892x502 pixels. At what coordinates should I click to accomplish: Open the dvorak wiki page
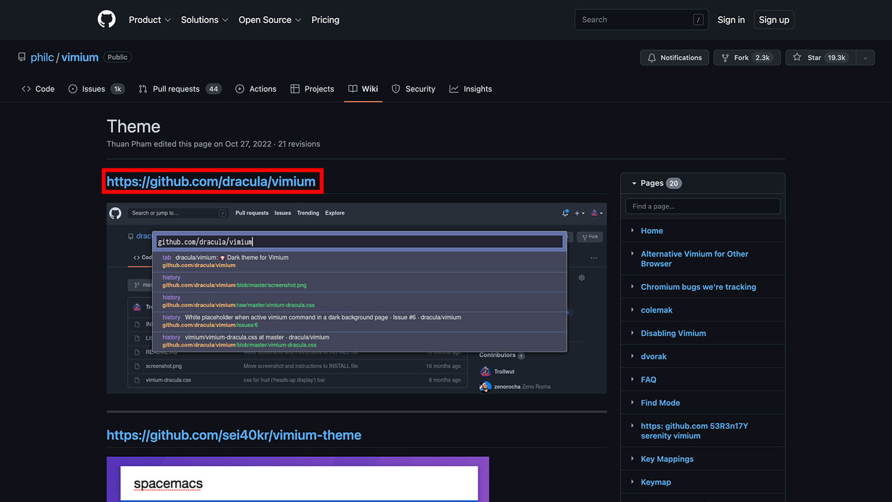tap(653, 356)
